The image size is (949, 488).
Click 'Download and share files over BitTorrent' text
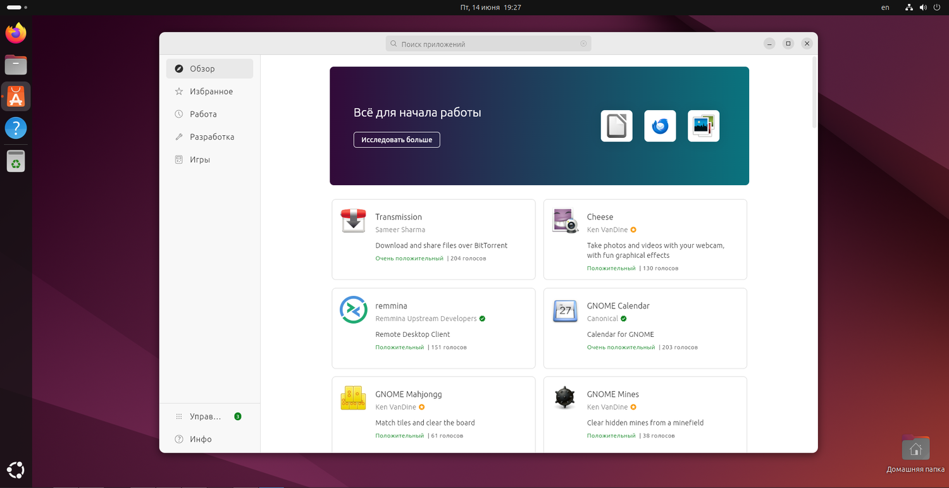(x=442, y=245)
